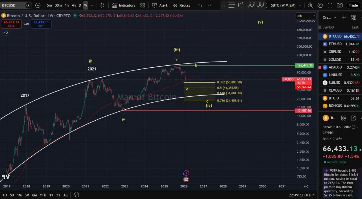Open the go-to-date calendar icon

76,195
